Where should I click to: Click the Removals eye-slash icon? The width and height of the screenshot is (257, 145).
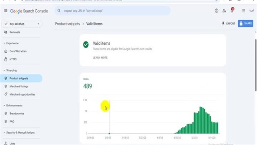coord(6,32)
